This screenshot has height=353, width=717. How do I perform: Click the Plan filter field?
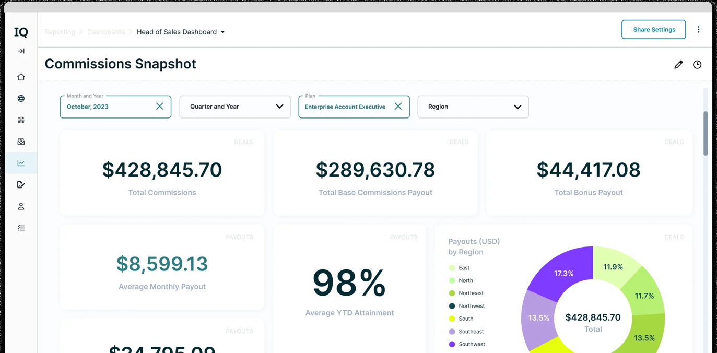[354, 107]
